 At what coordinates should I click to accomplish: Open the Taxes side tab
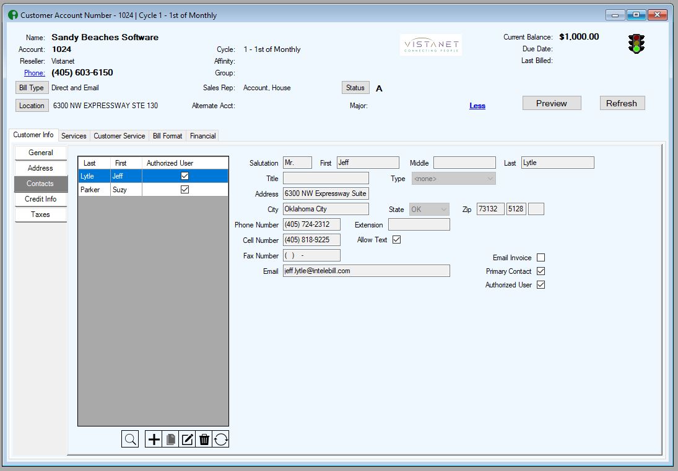41,214
